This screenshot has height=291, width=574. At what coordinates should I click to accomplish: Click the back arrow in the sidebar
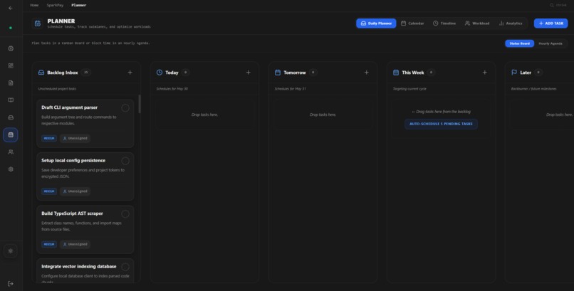pyautogui.click(x=10, y=8)
